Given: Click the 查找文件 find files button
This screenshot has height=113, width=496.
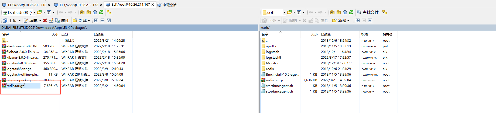Looking at the screenshot, I should tap(368, 12).
